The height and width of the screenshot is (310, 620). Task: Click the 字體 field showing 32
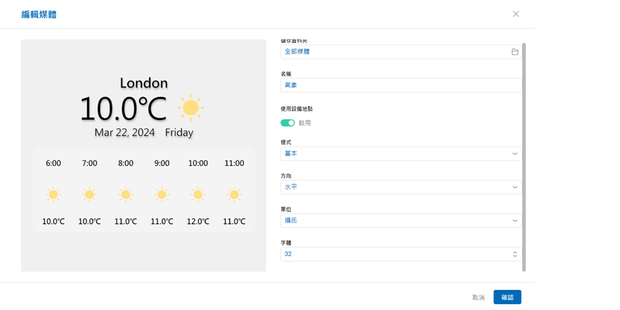[x=394, y=254]
